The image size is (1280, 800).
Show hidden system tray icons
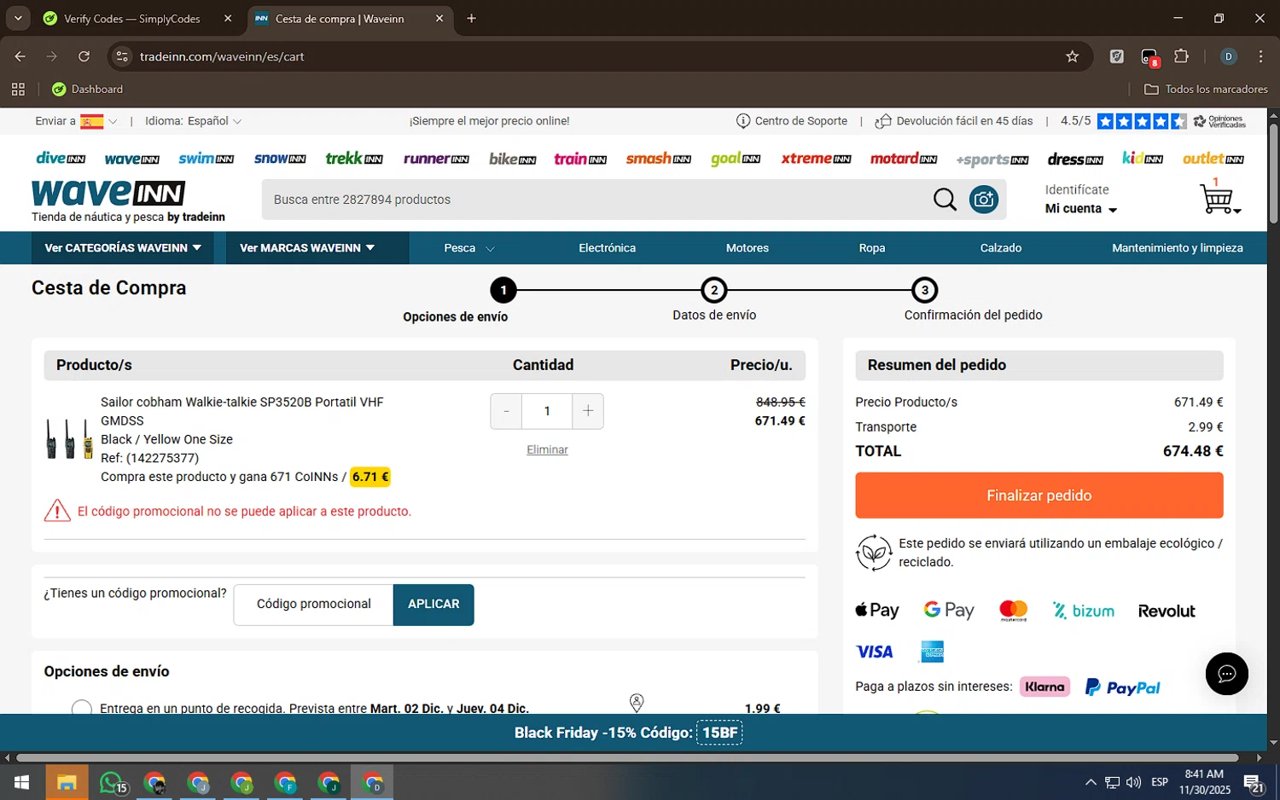click(1090, 782)
